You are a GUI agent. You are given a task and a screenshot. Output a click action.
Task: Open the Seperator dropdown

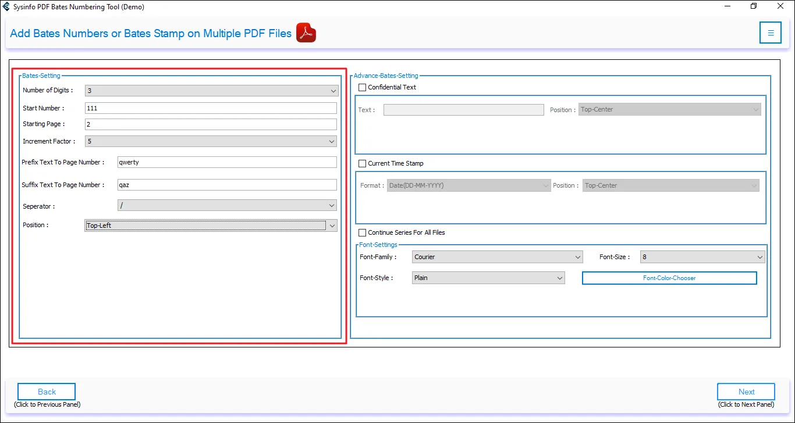(x=227, y=205)
